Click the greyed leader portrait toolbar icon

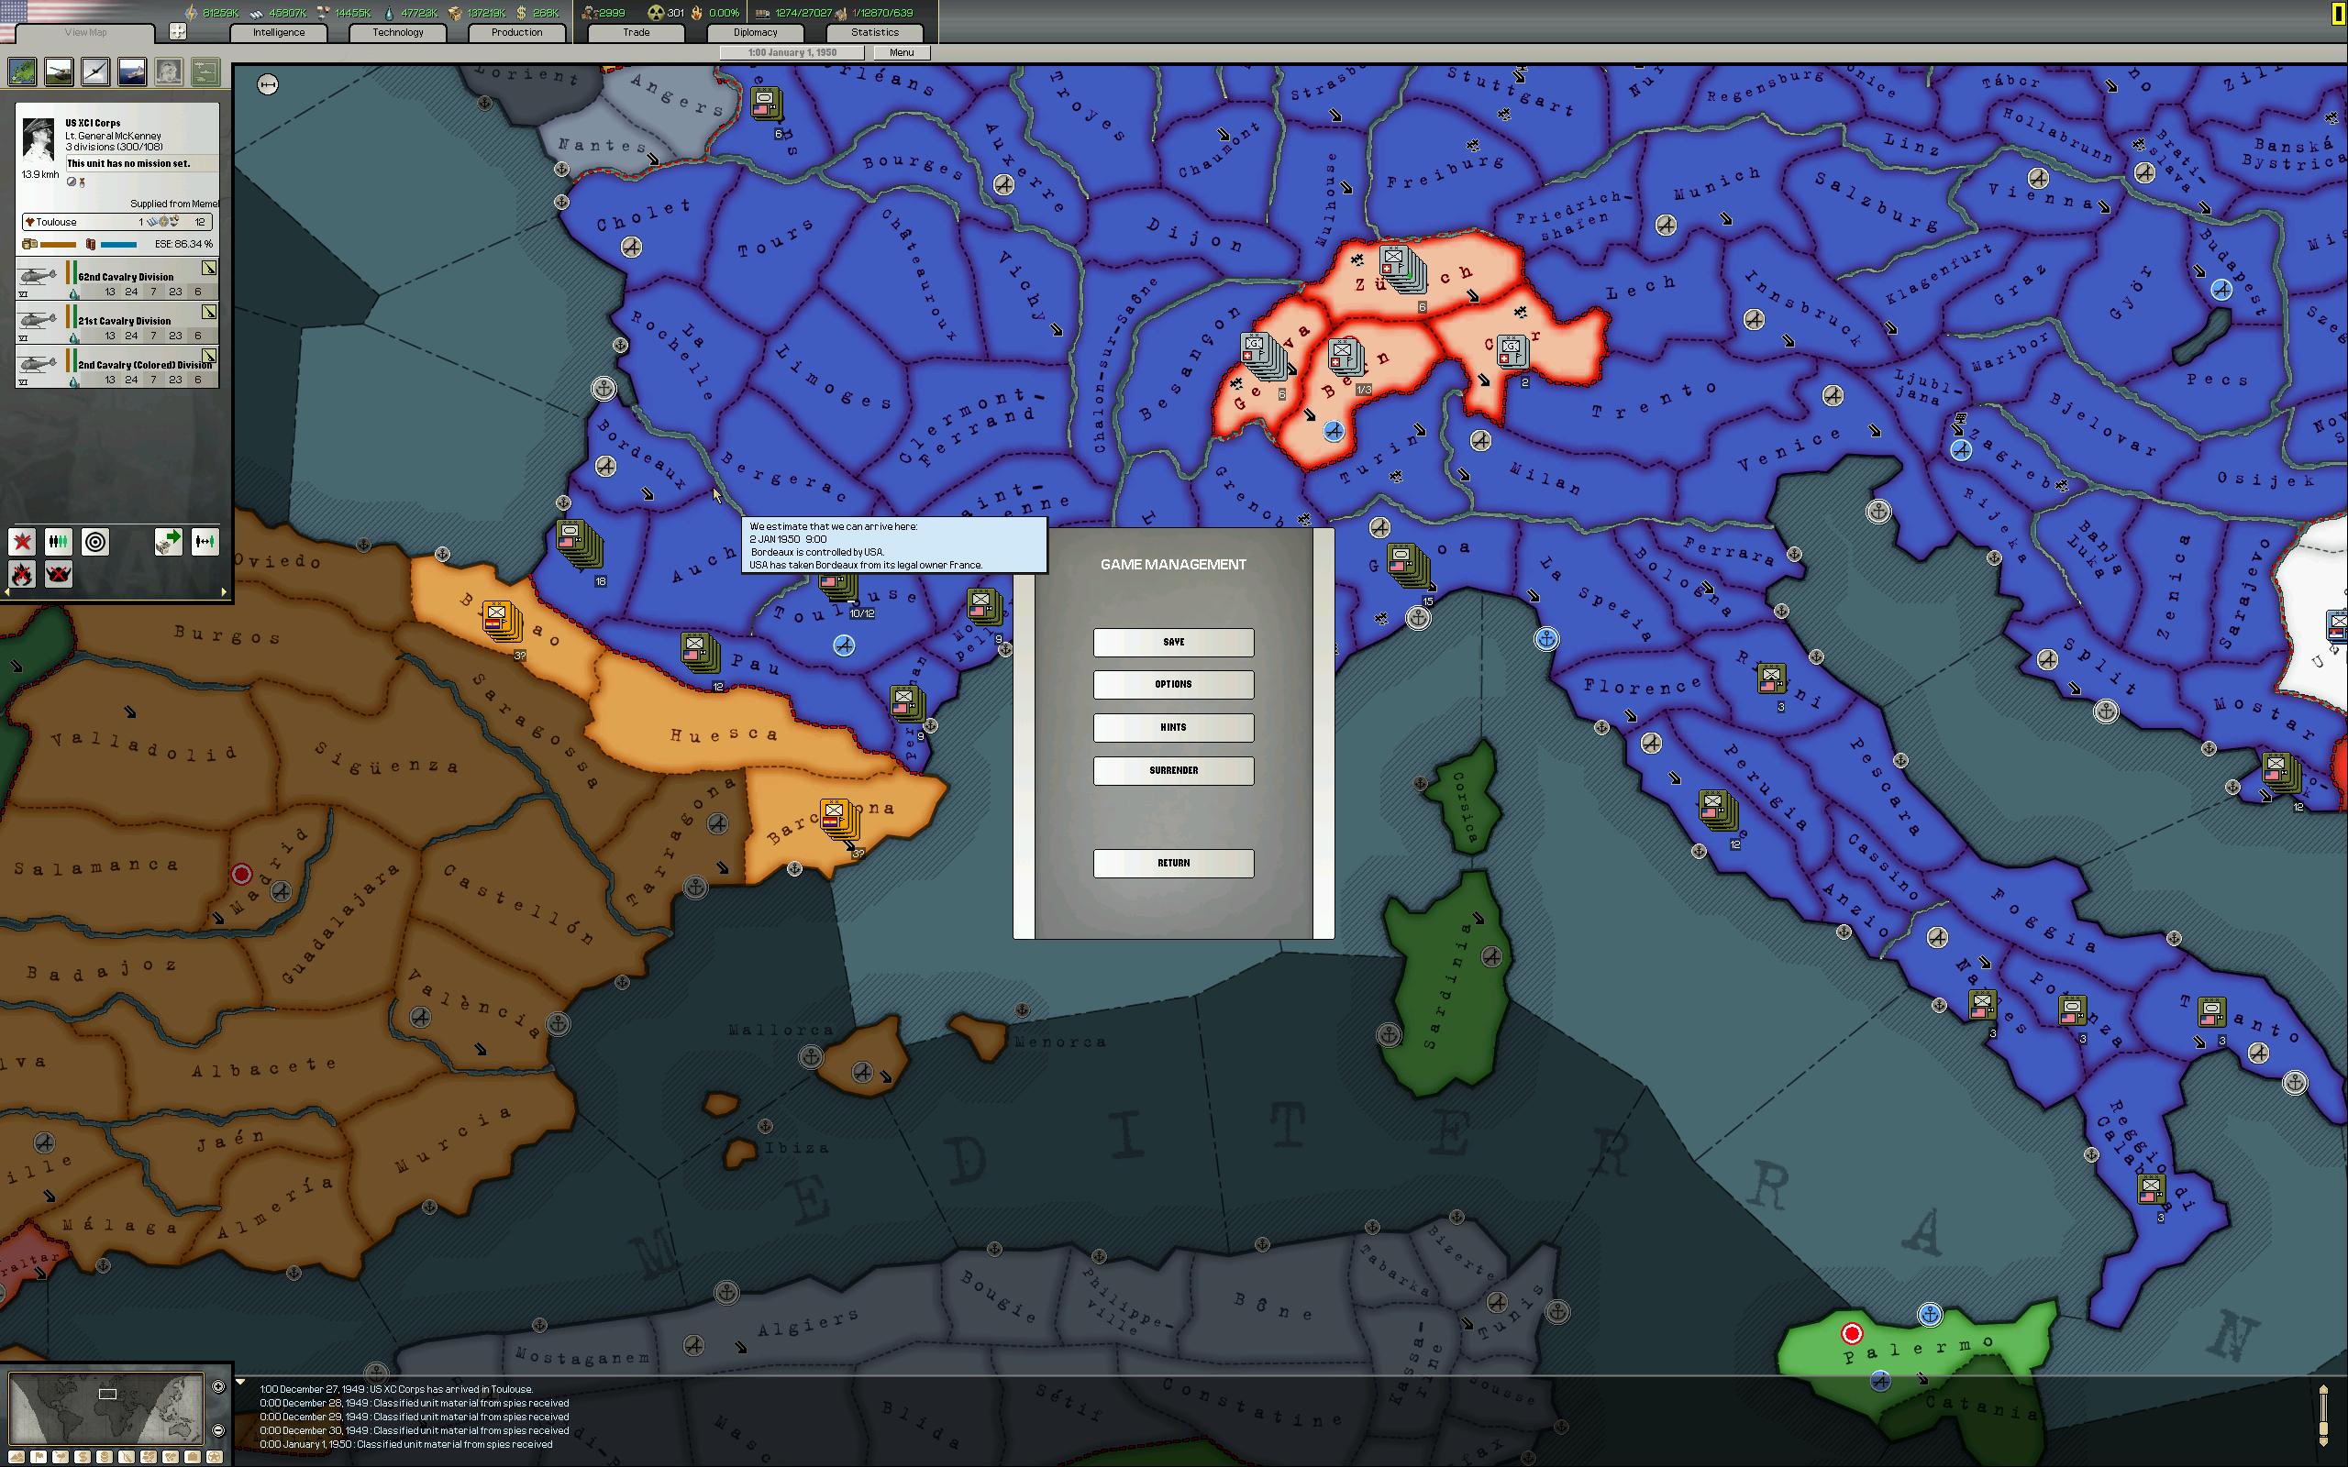(x=169, y=71)
